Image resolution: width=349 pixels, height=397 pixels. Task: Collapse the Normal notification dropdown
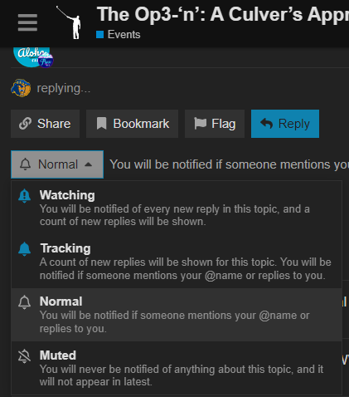[57, 164]
